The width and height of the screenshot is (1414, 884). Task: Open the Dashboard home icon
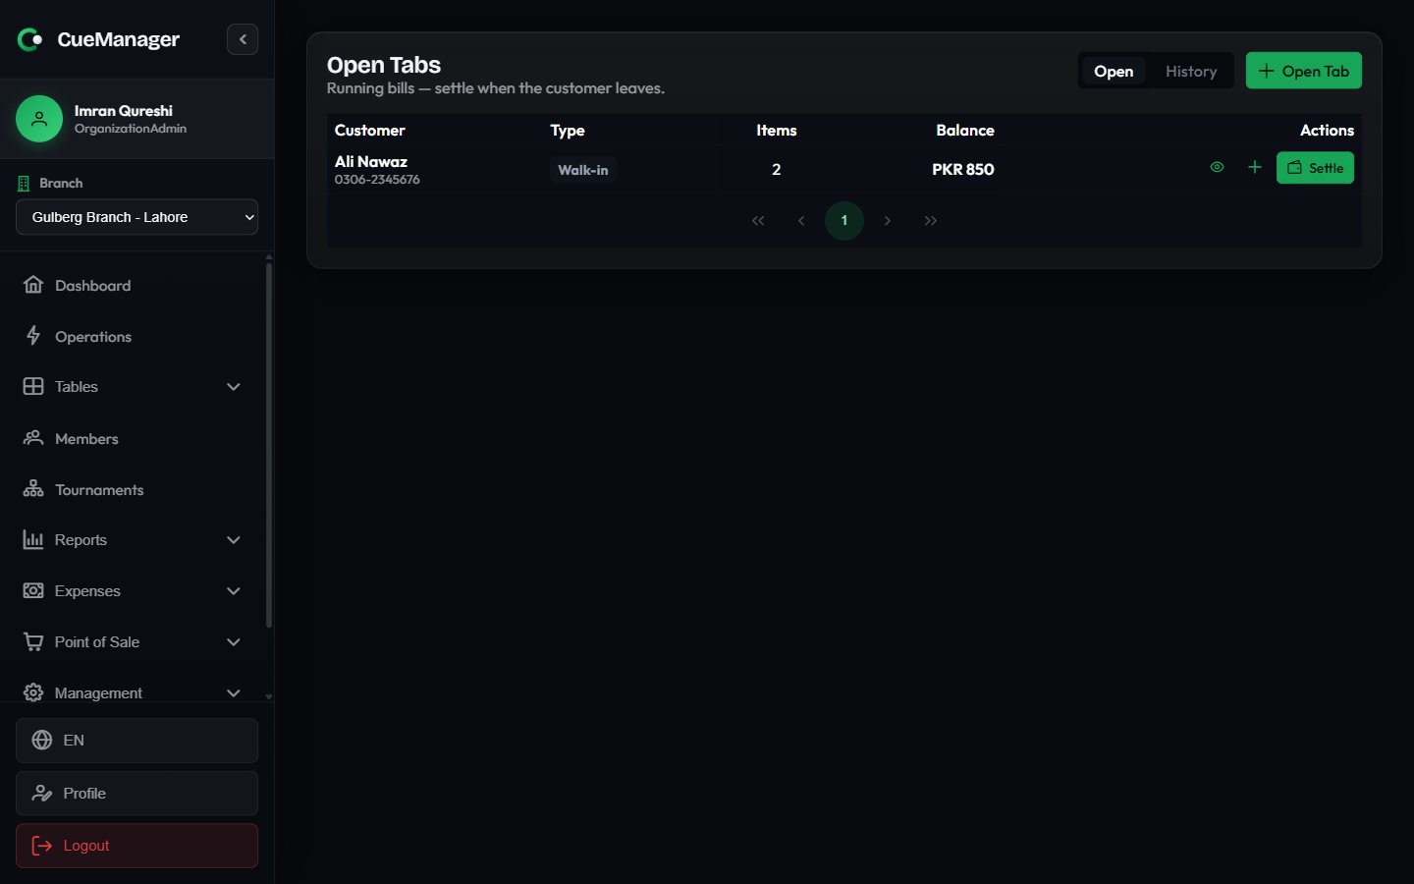click(33, 285)
